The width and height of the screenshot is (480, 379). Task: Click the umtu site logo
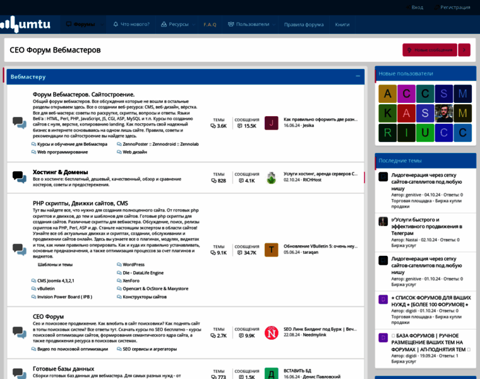(25, 24)
